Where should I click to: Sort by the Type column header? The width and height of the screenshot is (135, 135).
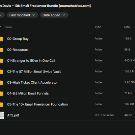(98, 27)
